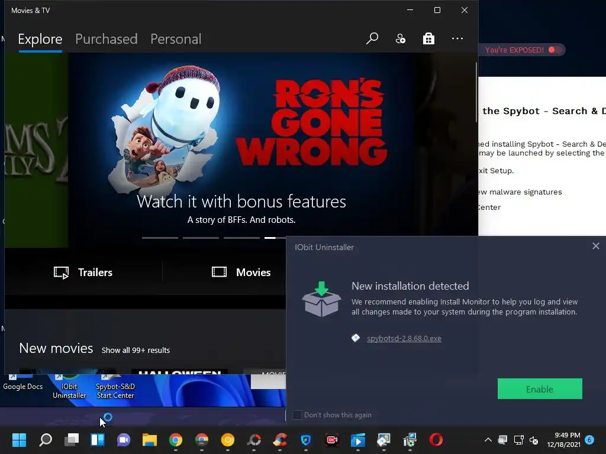Open the notification count badge
The width and height of the screenshot is (606, 454).
(589, 439)
